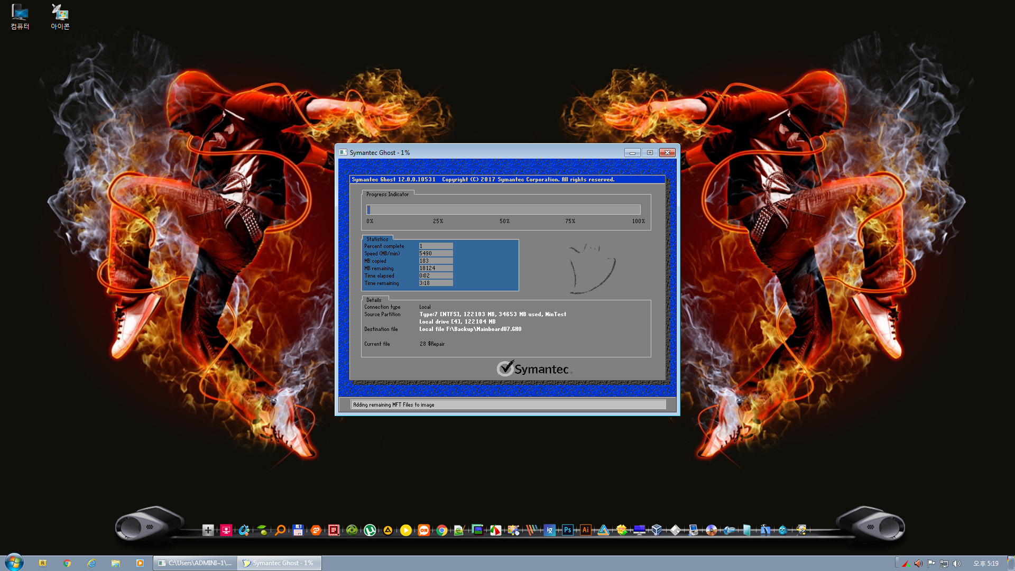Launch uTorrent from the dock

point(370,530)
